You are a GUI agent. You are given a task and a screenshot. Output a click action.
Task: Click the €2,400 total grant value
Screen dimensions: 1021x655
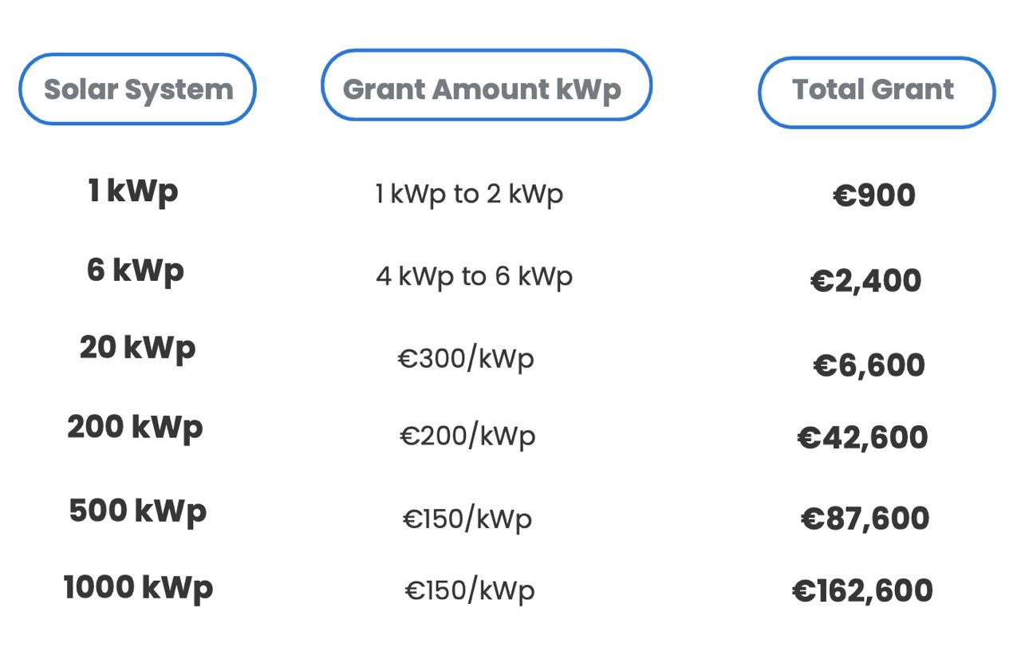pyautogui.click(x=866, y=281)
